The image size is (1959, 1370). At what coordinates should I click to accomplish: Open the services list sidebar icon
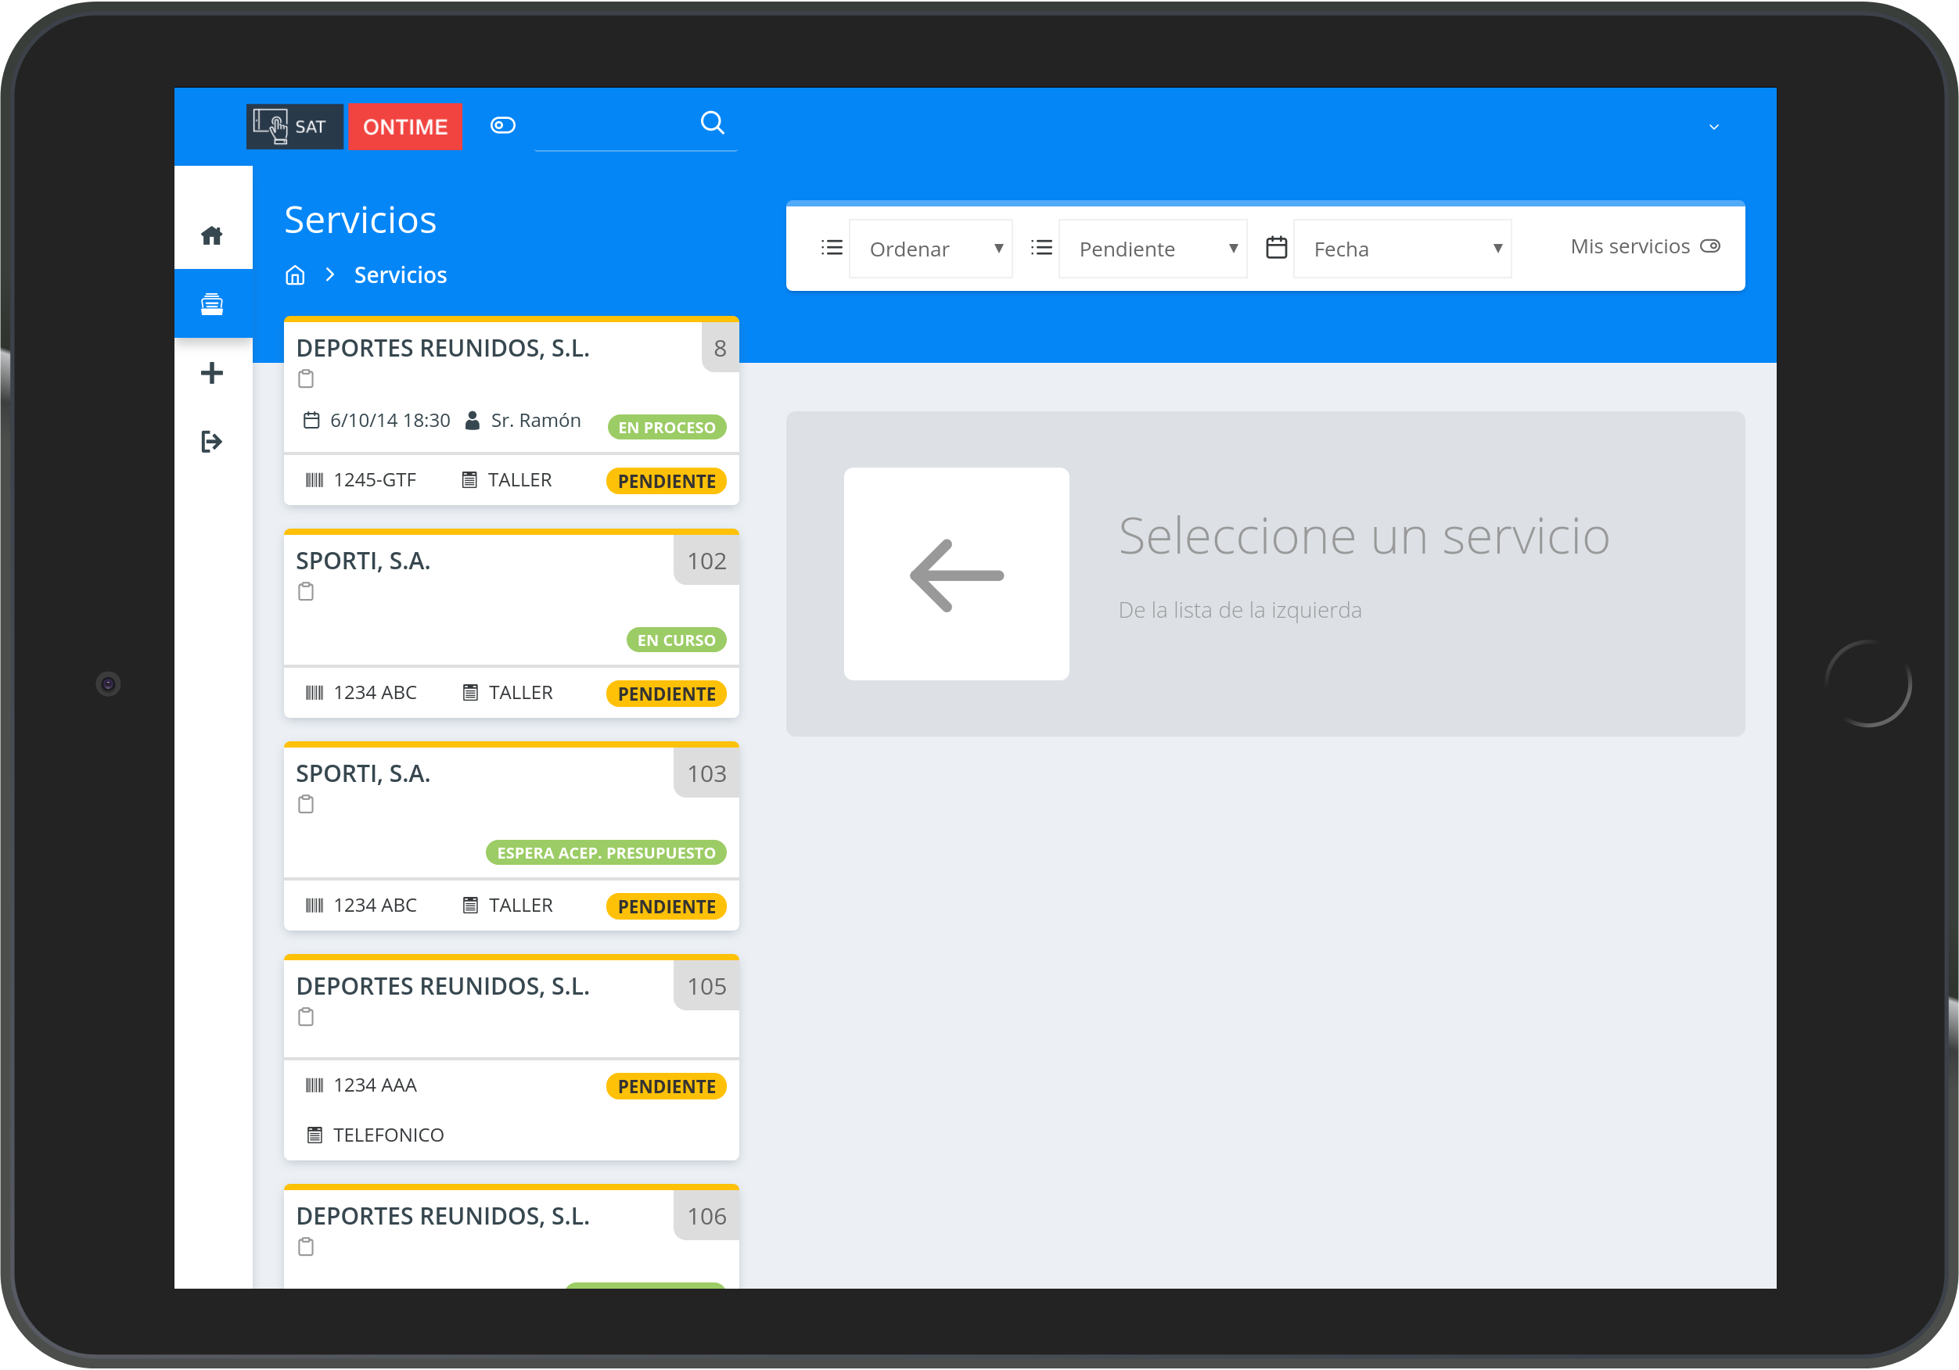211,304
